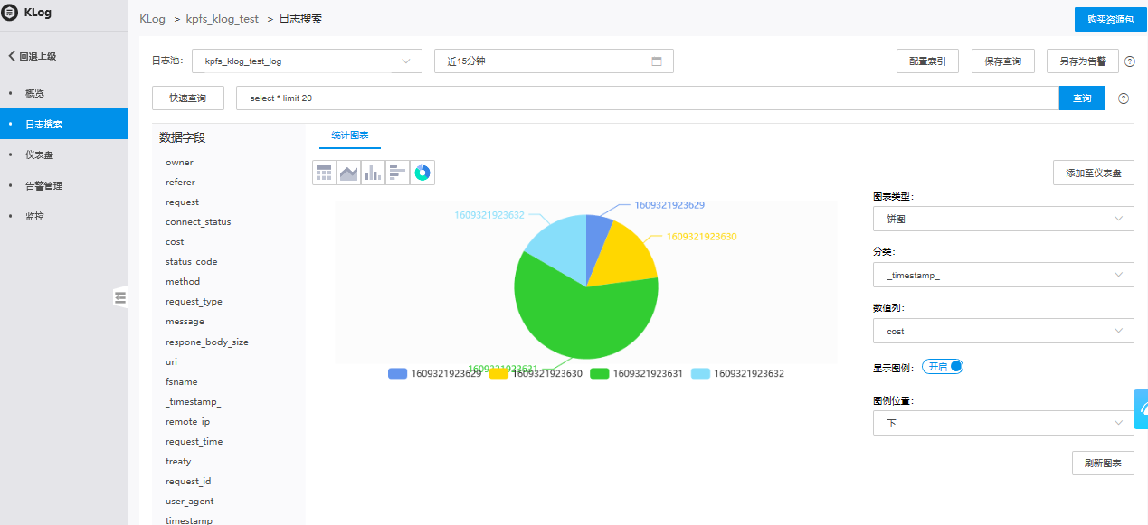Image resolution: width=1148 pixels, height=525 pixels.
Task: Open the 图表类型 dropdown showing 饼图
Action: 1002,219
